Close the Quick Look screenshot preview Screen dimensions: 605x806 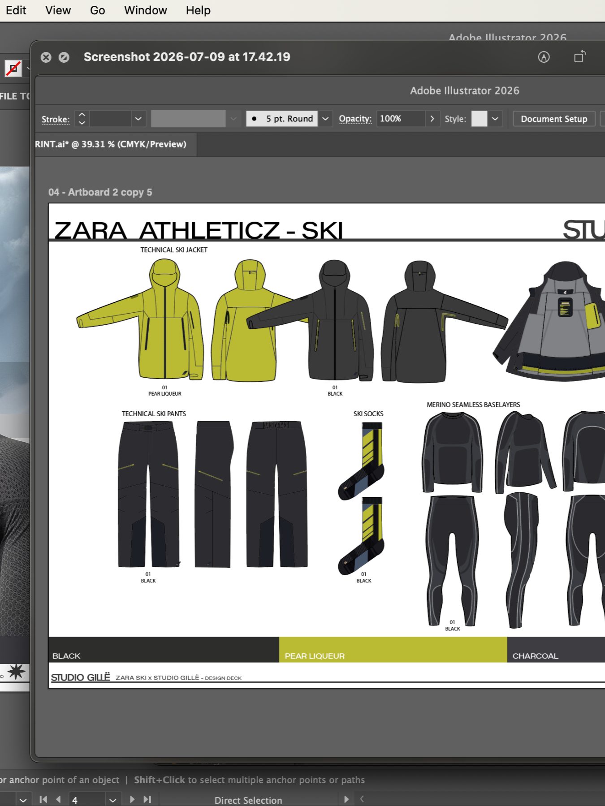(x=46, y=57)
